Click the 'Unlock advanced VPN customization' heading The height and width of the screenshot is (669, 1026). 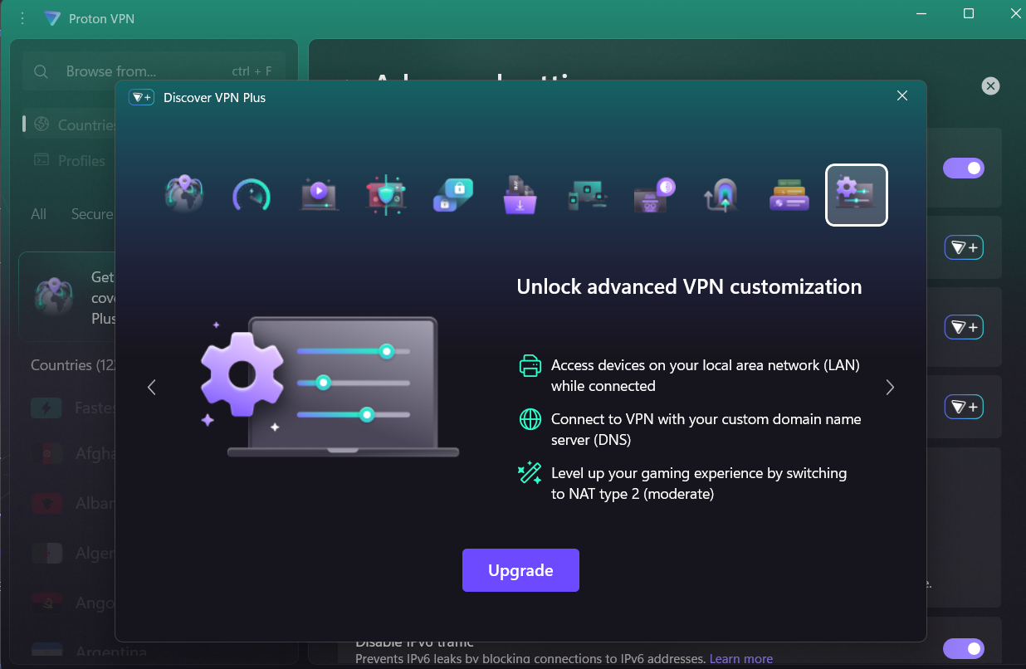tap(689, 287)
